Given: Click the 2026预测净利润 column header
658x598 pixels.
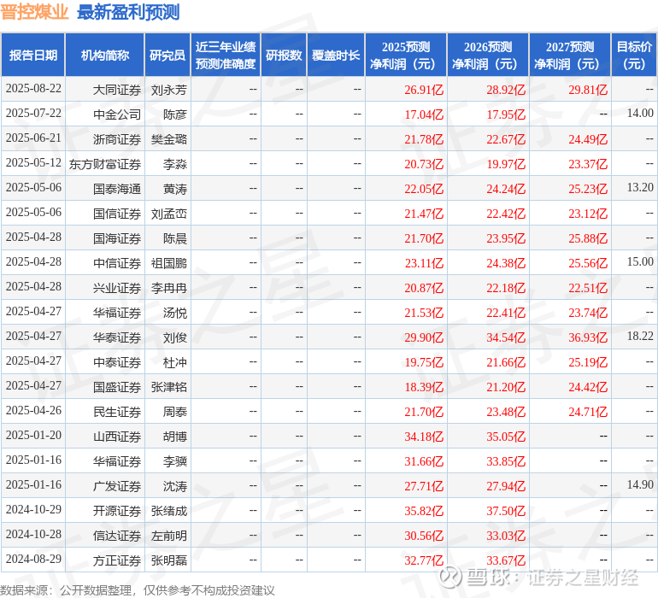Looking at the screenshot, I should point(488,56).
